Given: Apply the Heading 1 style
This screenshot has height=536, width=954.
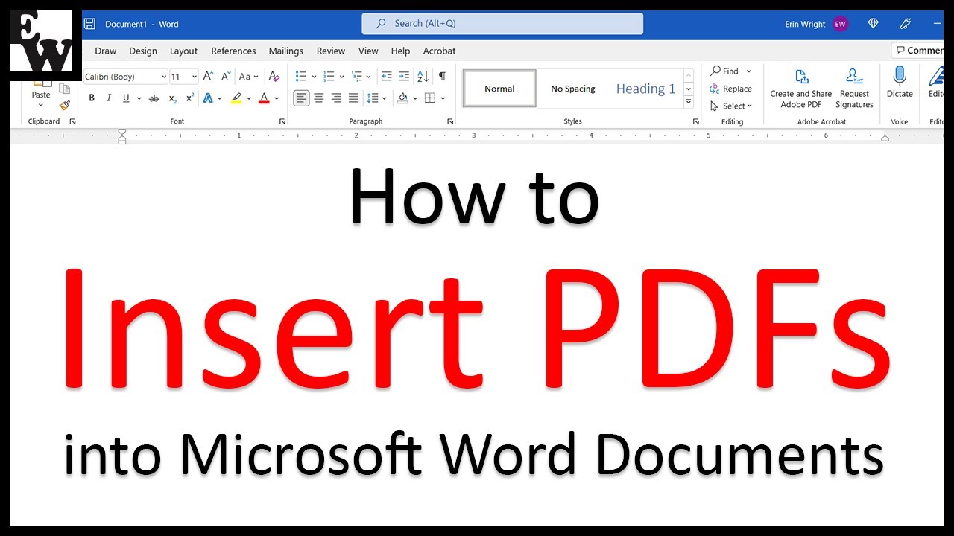Looking at the screenshot, I should click(645, 89).
